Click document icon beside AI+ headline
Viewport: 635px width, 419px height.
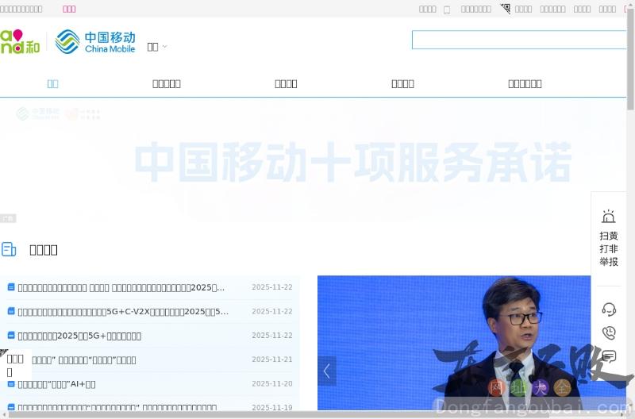pos(11,383)
